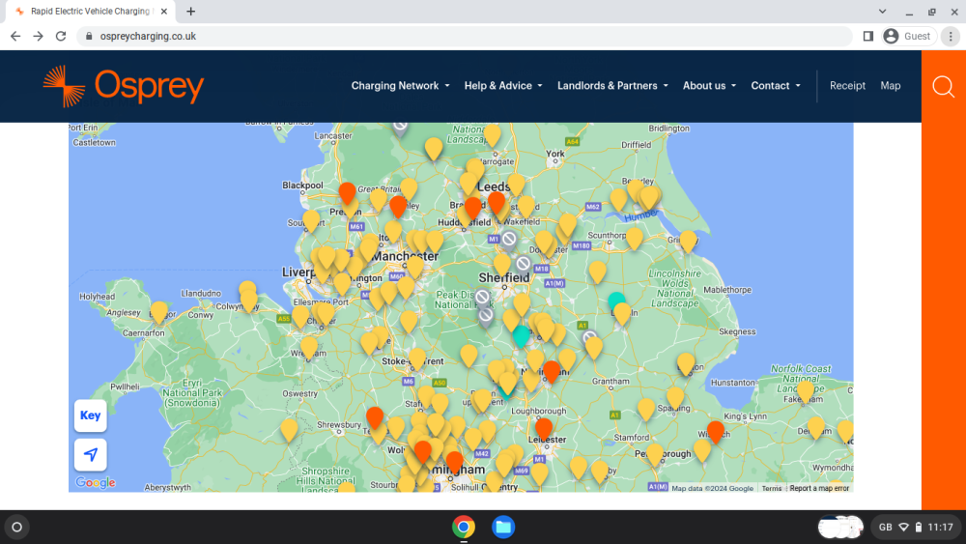Viewport: 966px width, 544px height.
Task: Expand the Charging Network menu
Action: pos(401,86)
